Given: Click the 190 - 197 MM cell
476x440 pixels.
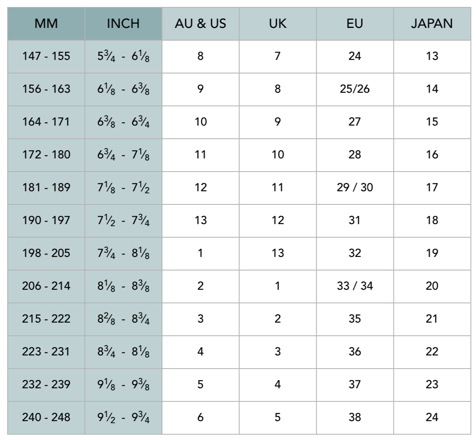Looking at the screenshot, I should 46,220.
